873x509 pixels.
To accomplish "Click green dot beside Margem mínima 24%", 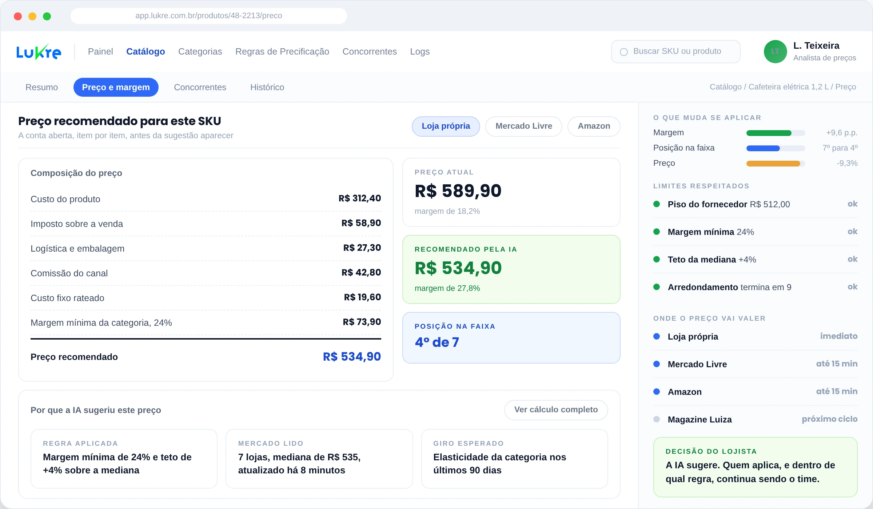I will pos(657,232).
